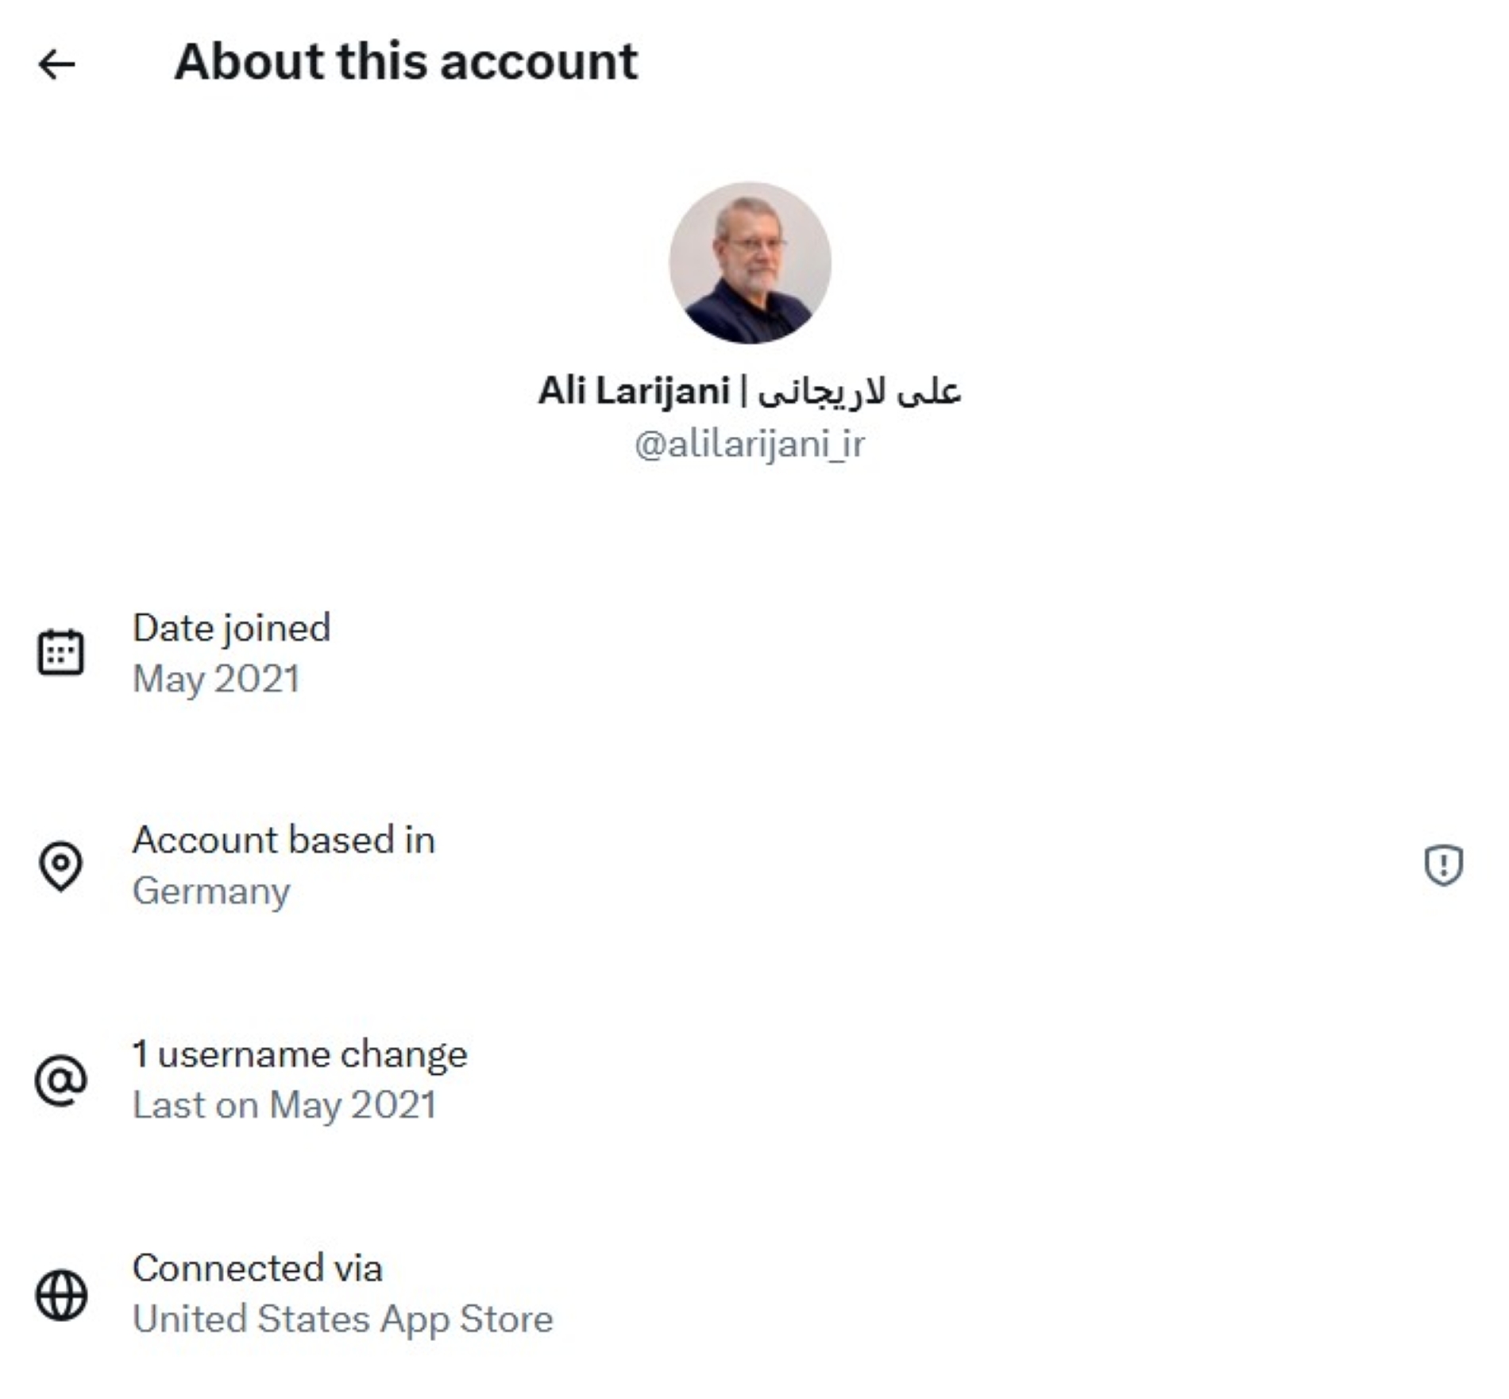Click the globe icon beside Connected via

pyautogui.click(x=60, y=1295)
